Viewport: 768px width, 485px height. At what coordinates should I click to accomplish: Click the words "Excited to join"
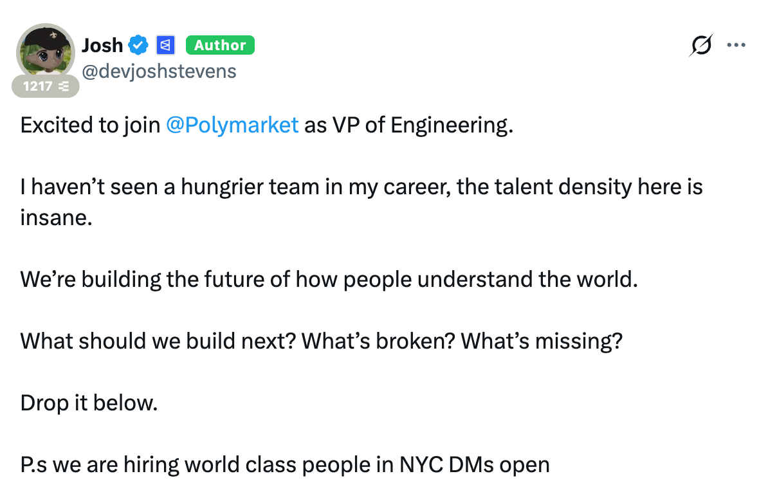[90, 125]
